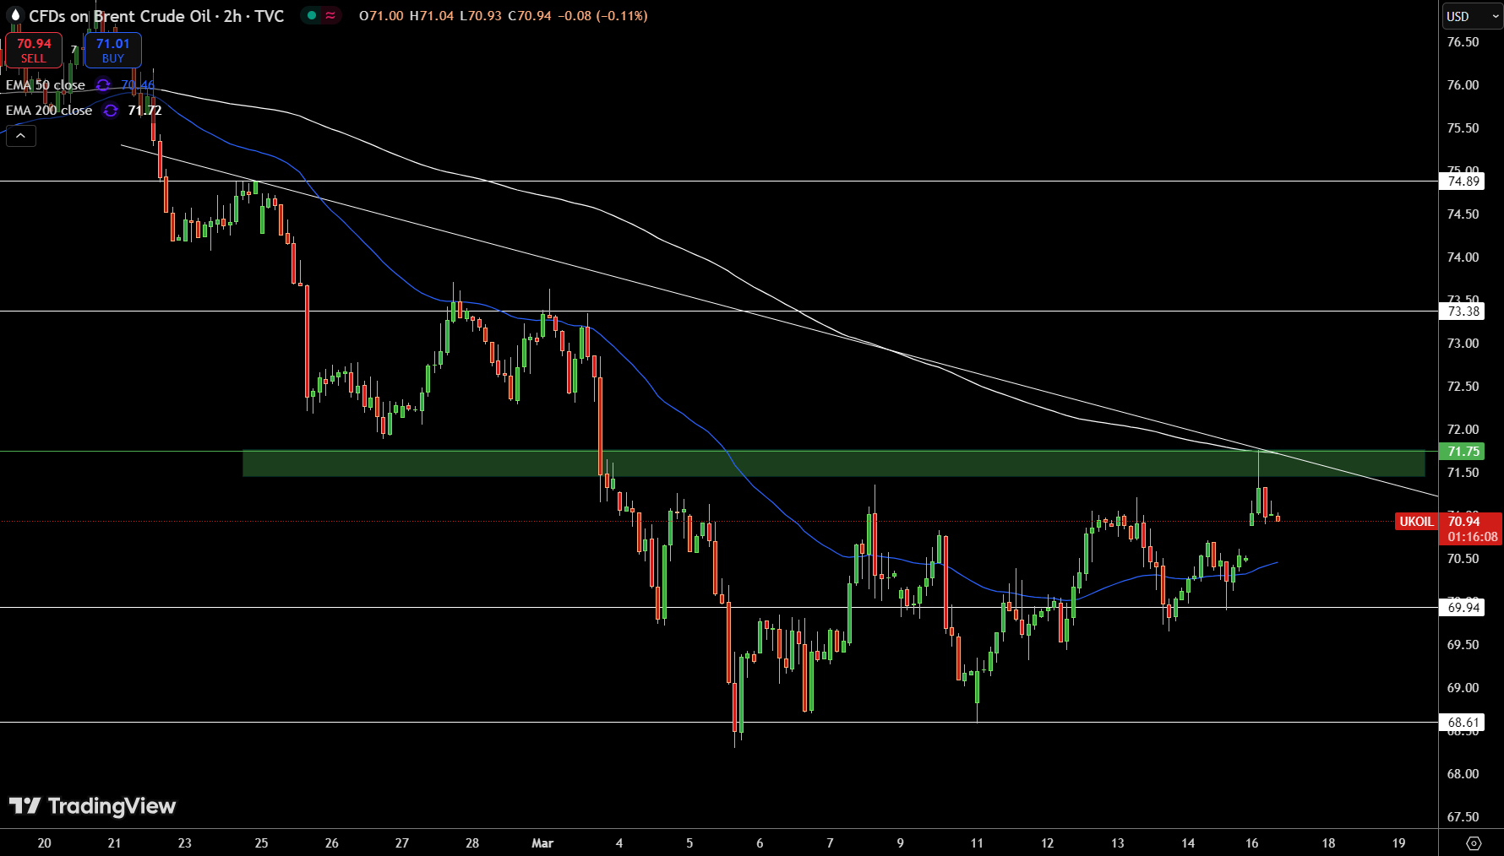Click the 73.38 price level label
Viewport: 1504px width, 856px height.
coord(1463,311)
